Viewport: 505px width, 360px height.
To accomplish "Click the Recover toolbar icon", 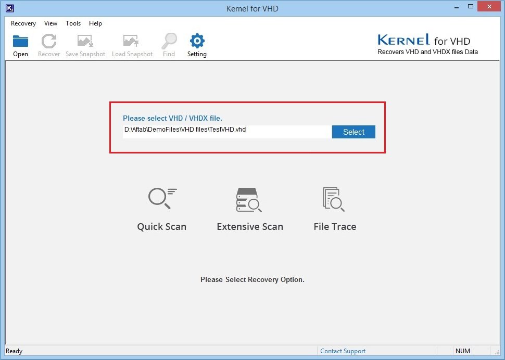I will pos(49,41).
